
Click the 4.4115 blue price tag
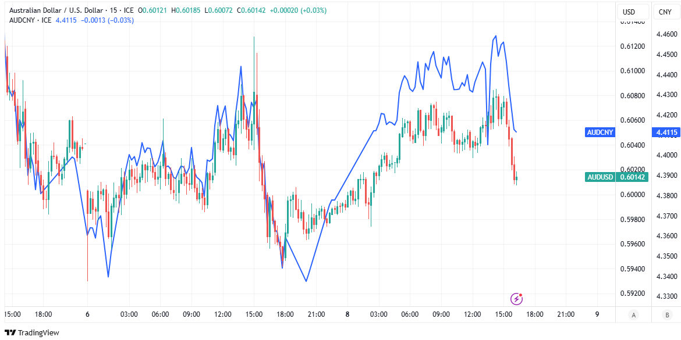click(666, 133)
